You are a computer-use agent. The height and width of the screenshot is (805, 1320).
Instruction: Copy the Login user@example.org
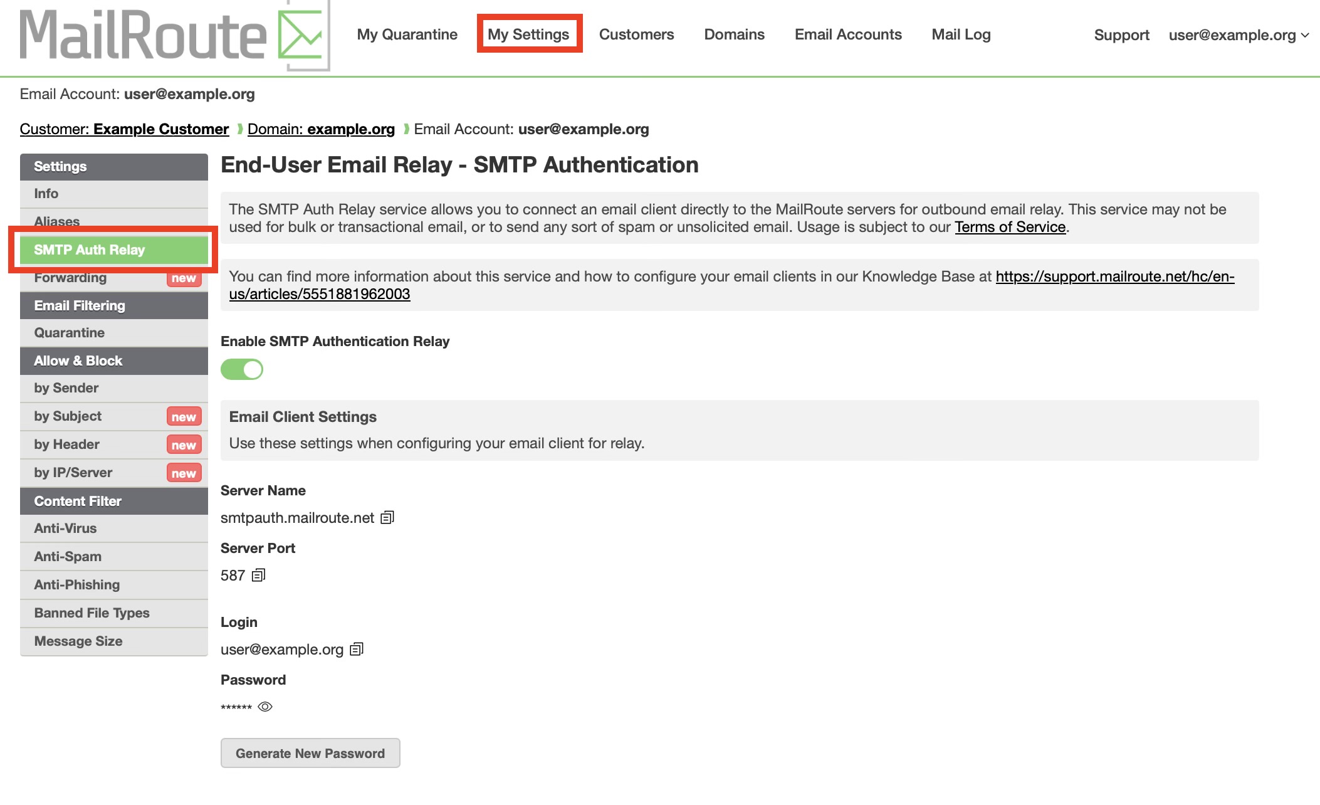(357, 650)
